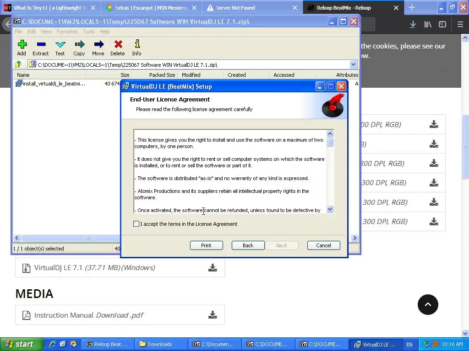Screen dimensions: 469x351
Task: Open a new browser tab
Action: 412,7
